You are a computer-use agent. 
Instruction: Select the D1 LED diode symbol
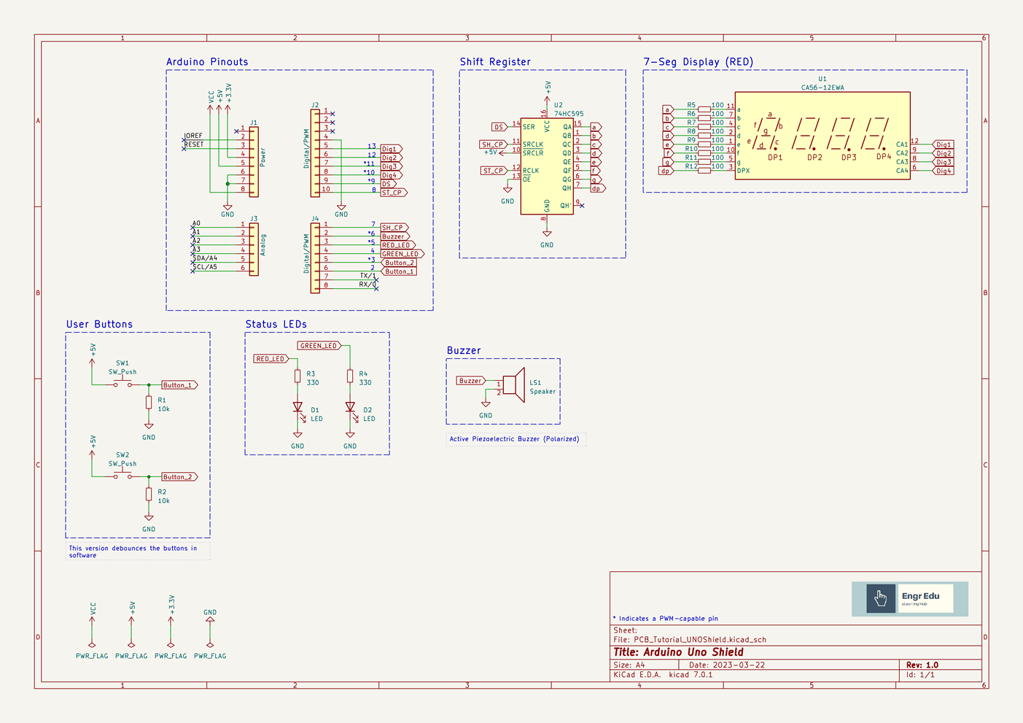297,407
